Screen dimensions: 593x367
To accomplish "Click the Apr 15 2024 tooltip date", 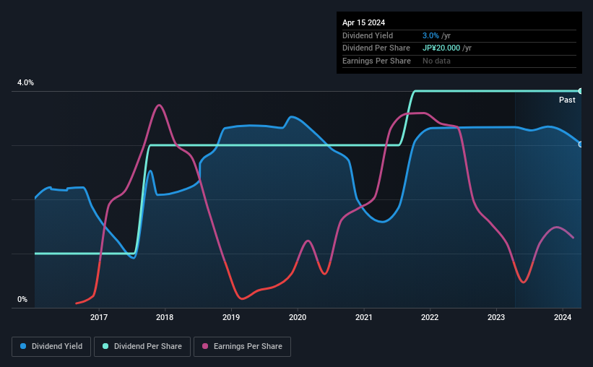I will (x=364, y=22).
